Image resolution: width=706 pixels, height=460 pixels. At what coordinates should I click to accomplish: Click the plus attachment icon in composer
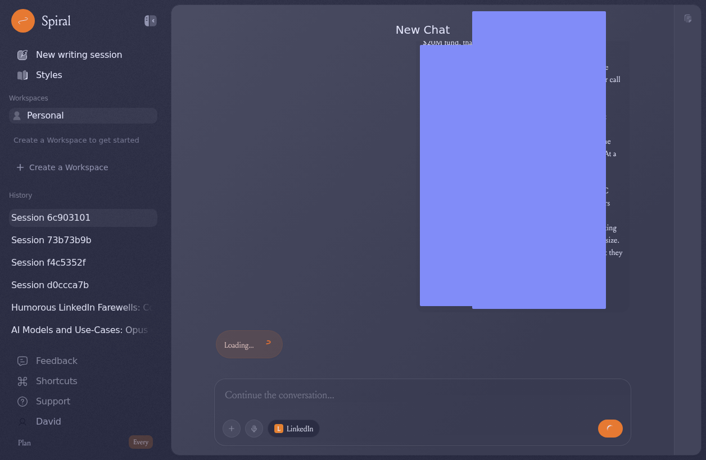tap(232, 429)
